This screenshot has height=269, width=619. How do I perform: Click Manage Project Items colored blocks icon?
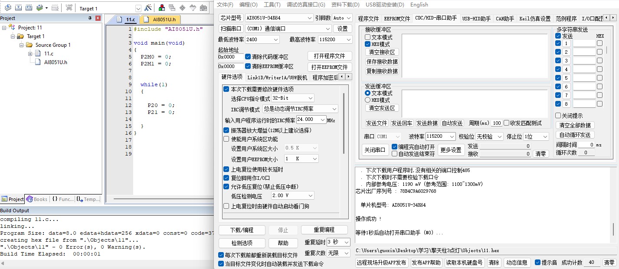click(x=161, y=8)
